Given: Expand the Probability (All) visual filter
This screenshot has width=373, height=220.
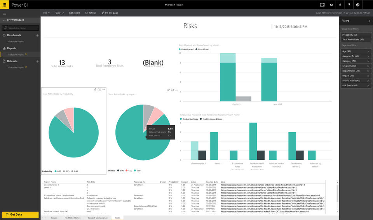Looking at the screenshot, I should (356, 35).
